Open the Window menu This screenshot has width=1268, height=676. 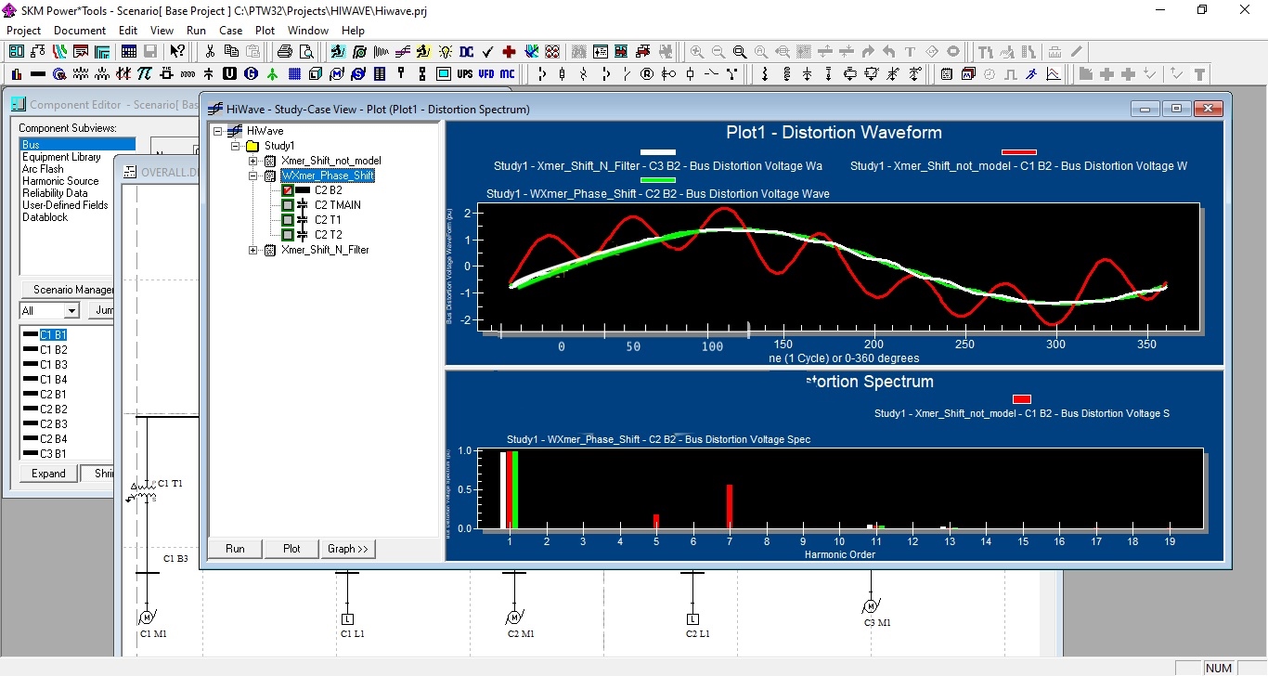click(x=307, y=30)
